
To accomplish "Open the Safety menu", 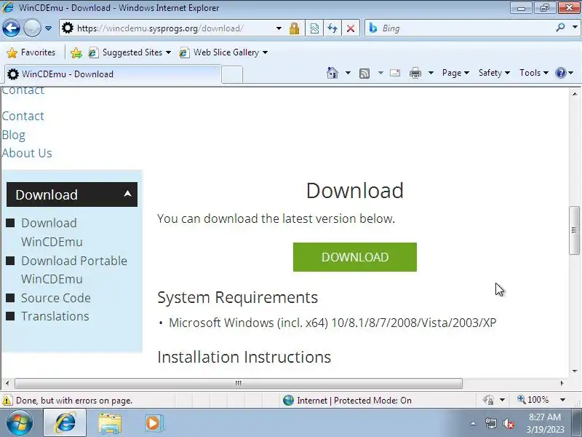I will click(x=494, y=73).
